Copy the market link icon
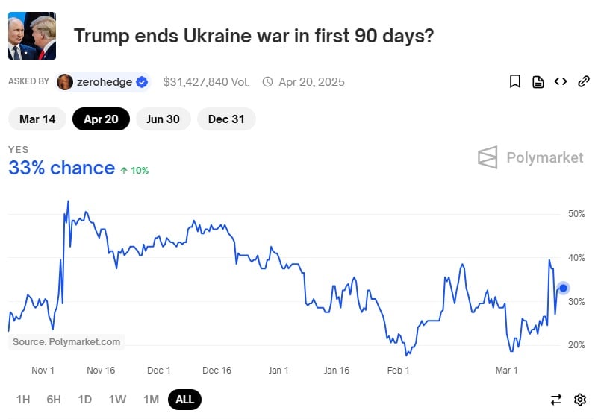601x419 pixels. point(584,81)
